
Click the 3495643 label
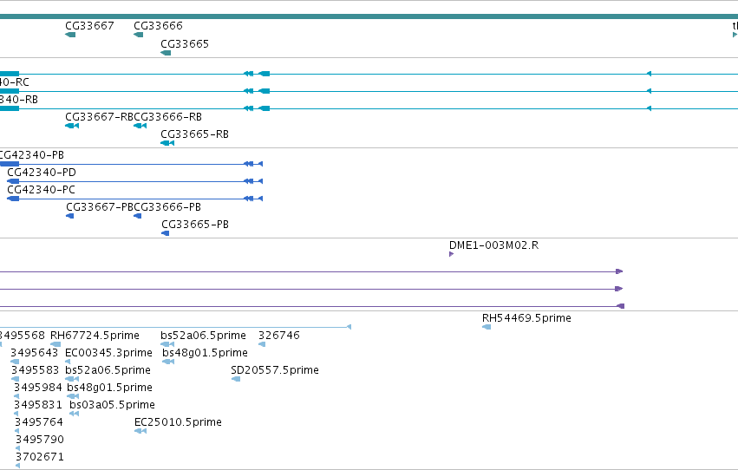click(x=35, y=353)
